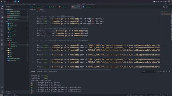This screenshot has height=96, width=172.
Task: Close the terminal panel
Action: click(170, 71)
